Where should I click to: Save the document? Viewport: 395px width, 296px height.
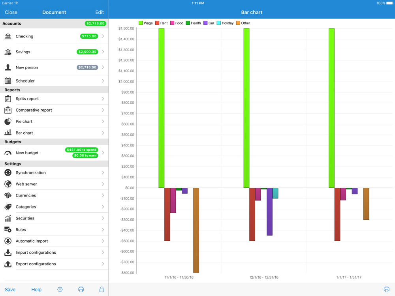[10, 289]
